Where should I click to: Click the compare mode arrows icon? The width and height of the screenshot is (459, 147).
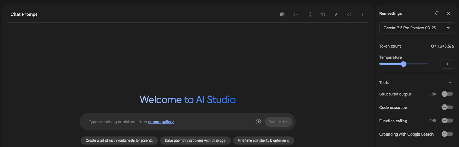pos(336,14)
